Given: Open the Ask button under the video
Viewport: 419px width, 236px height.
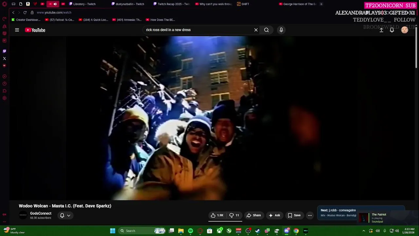Looking at the screenshot, I should point(274,215).
